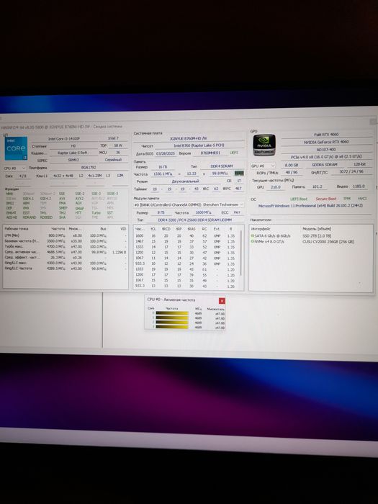Screen dimensions: 378x504
Task: Select the 'Raptor Lake-S Refr.' codename field
Action: (x=73, y=153)
